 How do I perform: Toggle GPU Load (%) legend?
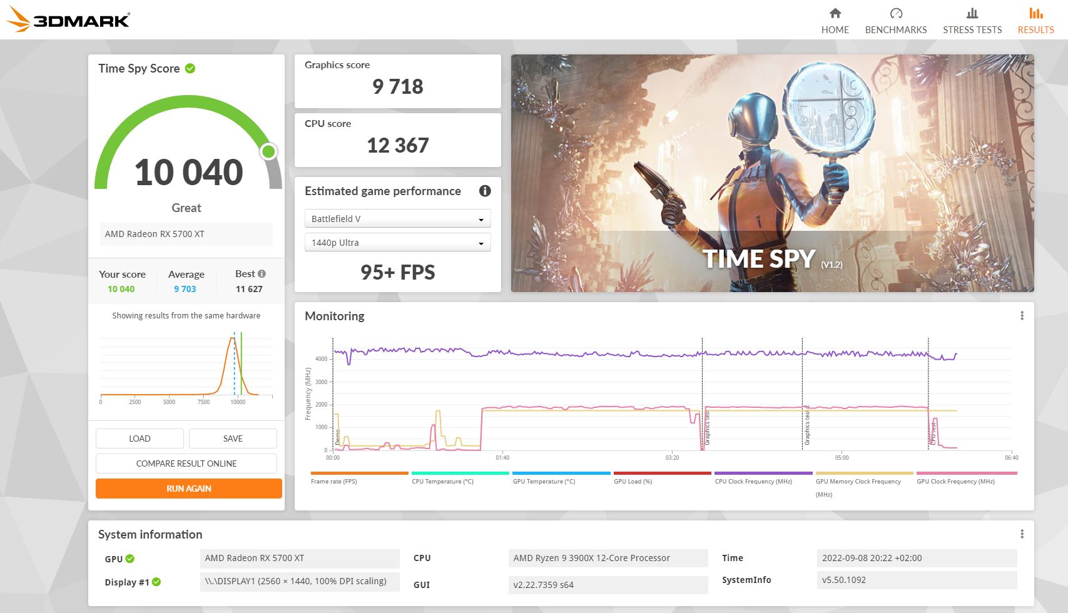662,478
